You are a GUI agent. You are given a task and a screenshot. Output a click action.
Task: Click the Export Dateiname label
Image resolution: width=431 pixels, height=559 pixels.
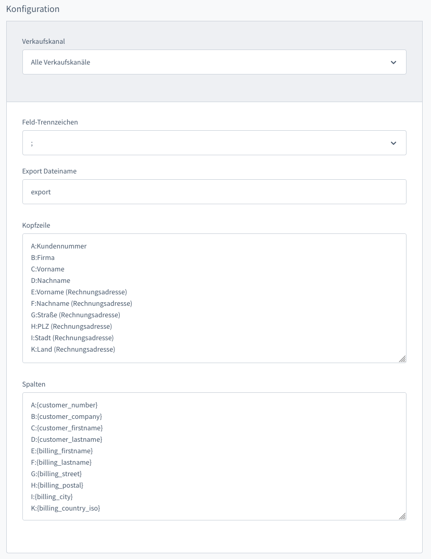[49, 171]
